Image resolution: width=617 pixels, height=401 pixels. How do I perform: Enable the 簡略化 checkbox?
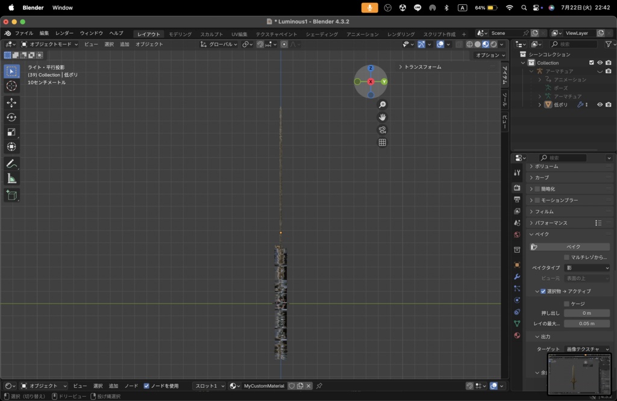[x=537, y=189]
